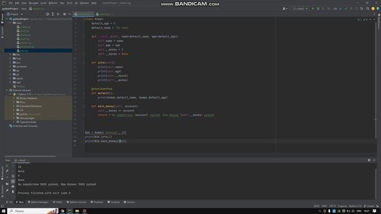The height and width of the screenshot is (214, 381).
Task: Expand the Binary Skeletons node
Action: pos(14,98)
